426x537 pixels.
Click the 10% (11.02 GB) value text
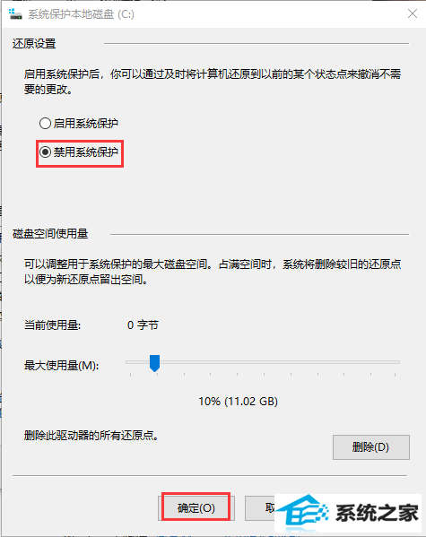click(x=239, y=401)
